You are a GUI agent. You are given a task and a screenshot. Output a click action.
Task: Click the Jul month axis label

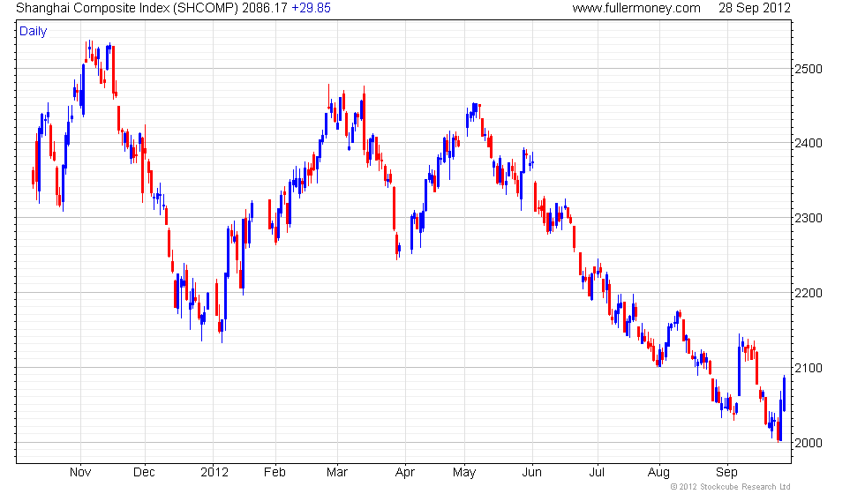(x=597, y=473)
